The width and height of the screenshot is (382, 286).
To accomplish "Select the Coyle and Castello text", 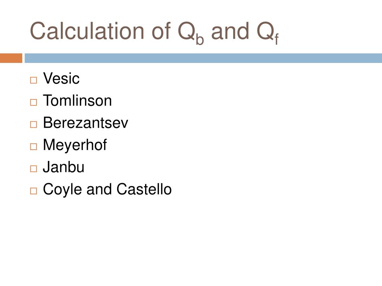I will point(107,190).
